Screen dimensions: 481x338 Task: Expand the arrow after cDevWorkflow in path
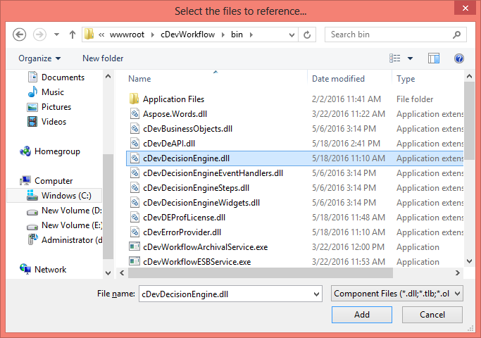(223, 35)
